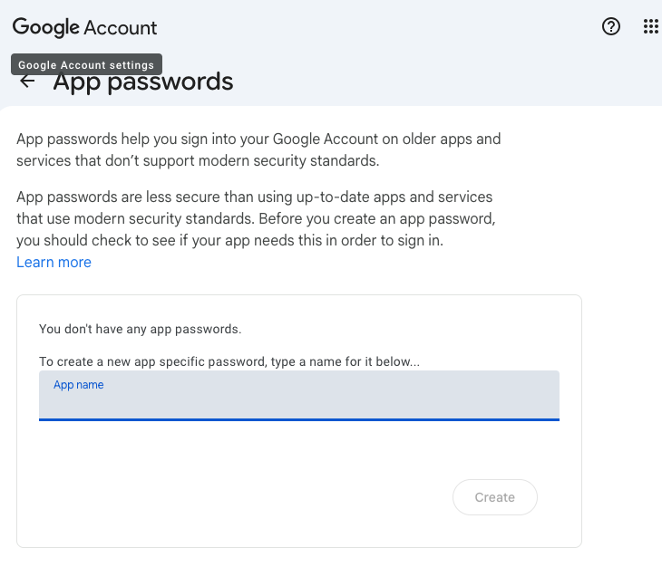Focus the App name text field

pos(299,401)
